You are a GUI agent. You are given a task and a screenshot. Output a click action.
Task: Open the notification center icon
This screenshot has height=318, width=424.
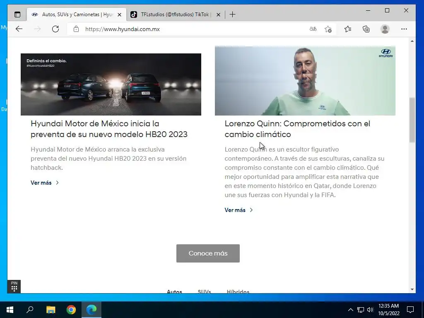tap(410, 310)
